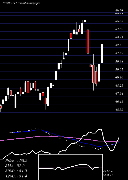Click the 'Price : 53.2' readout

click(x=16, y=161)
